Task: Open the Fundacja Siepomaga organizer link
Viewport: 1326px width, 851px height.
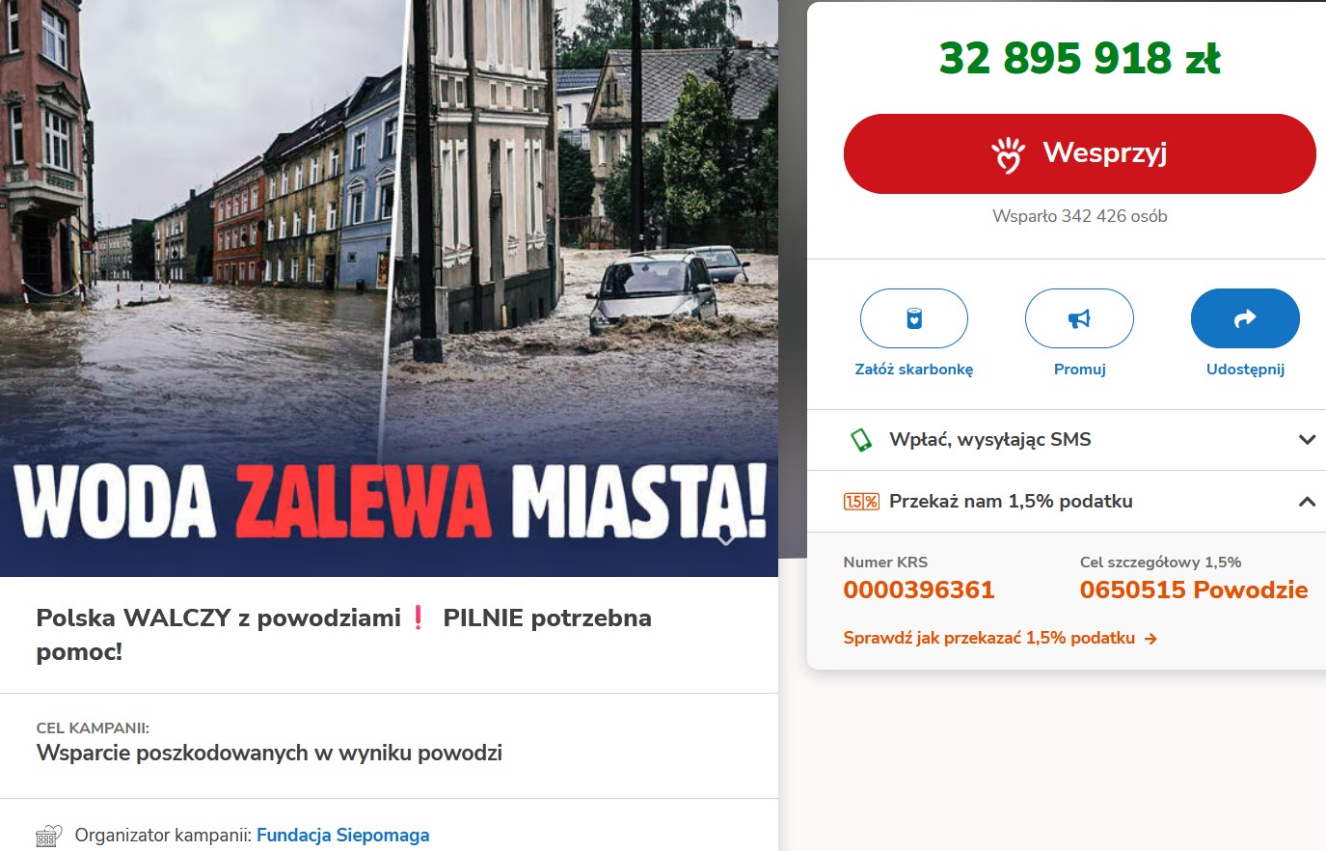Action: coord(342,836)
